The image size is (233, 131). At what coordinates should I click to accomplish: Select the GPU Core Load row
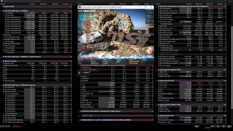[x=191, y=37]
